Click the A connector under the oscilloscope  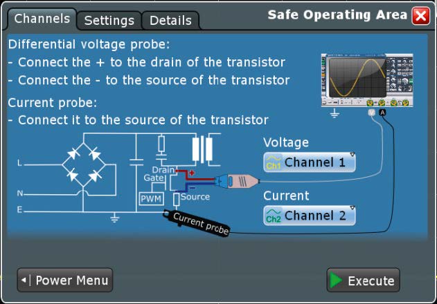pos(382,113)
